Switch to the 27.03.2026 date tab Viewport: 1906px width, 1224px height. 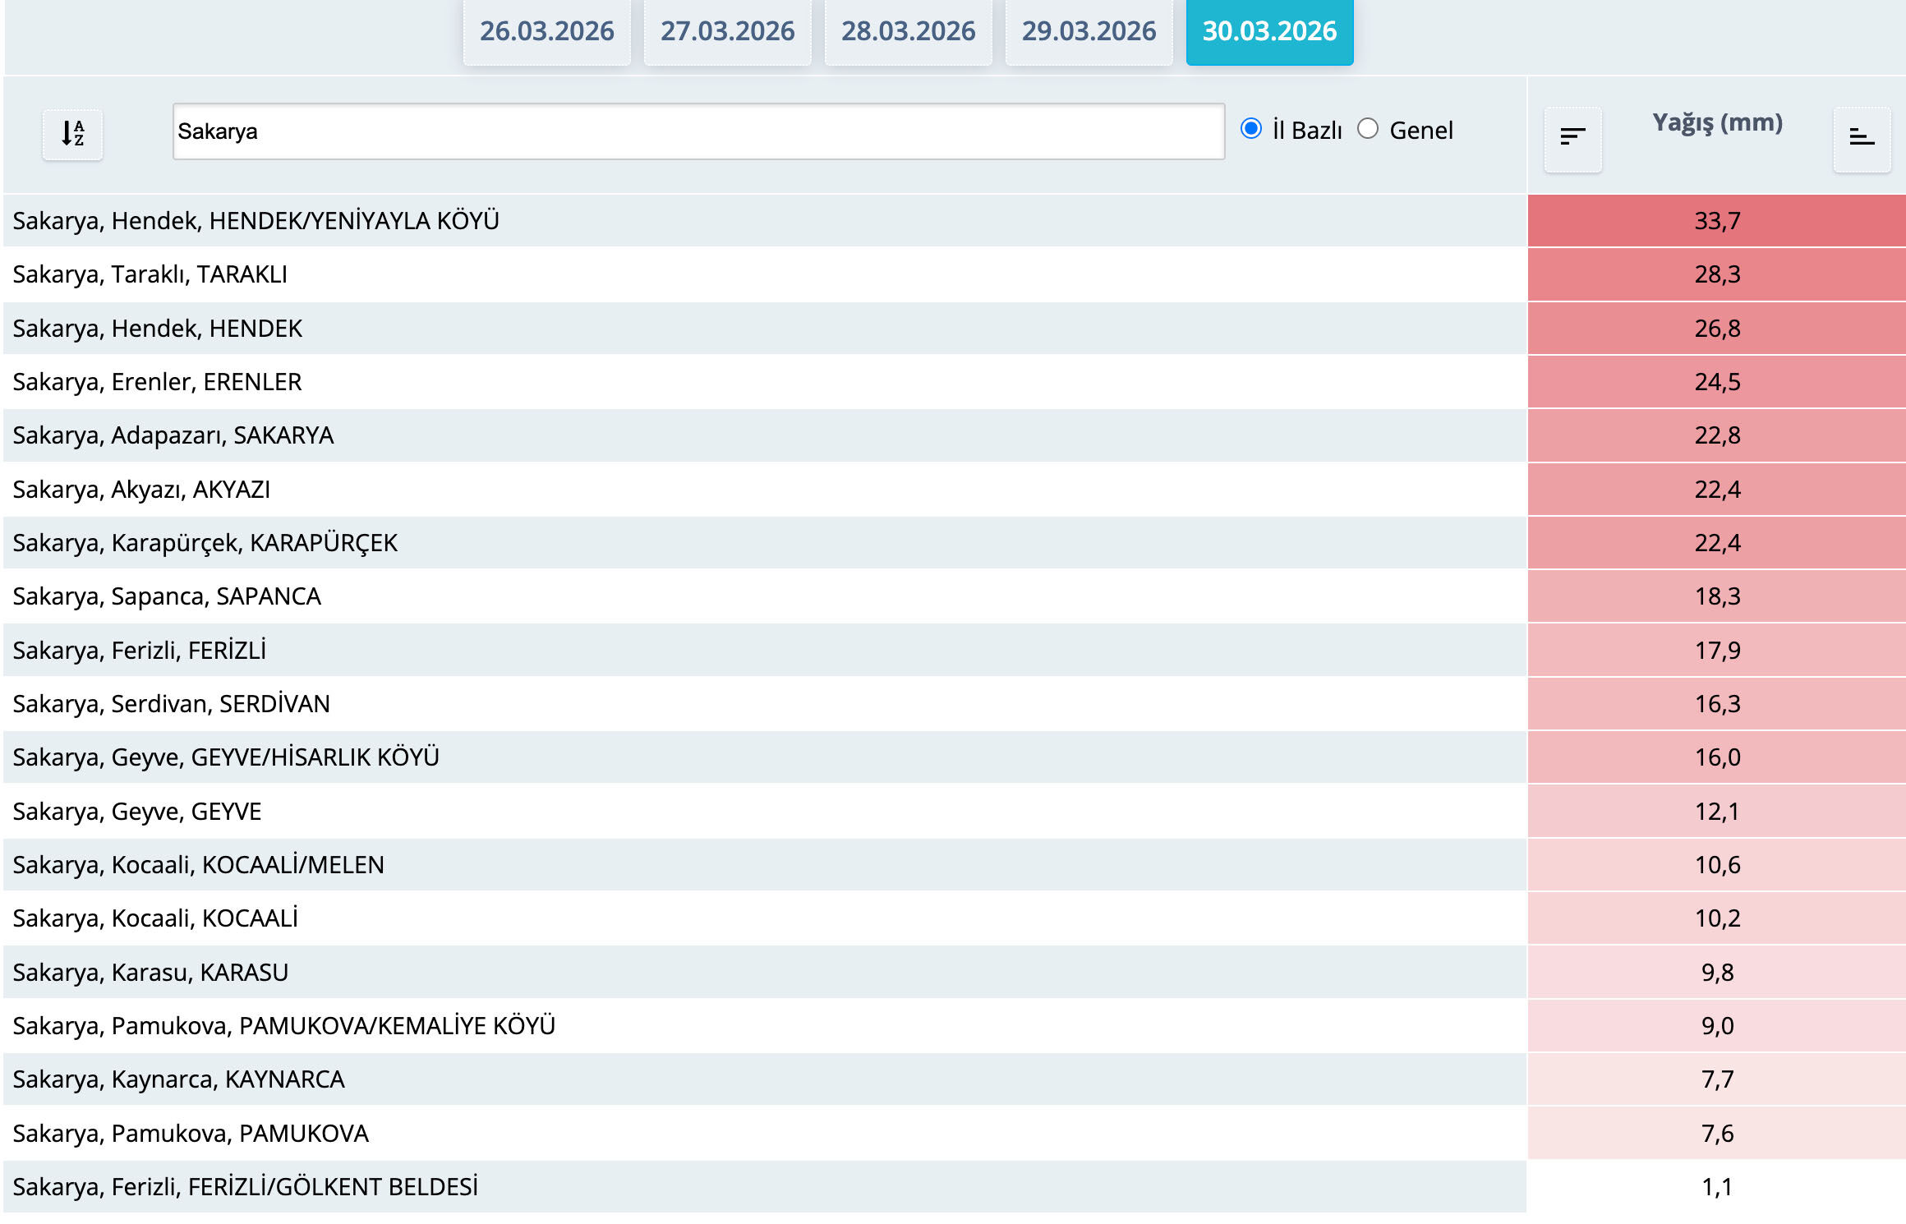click(x=727, y=31)
